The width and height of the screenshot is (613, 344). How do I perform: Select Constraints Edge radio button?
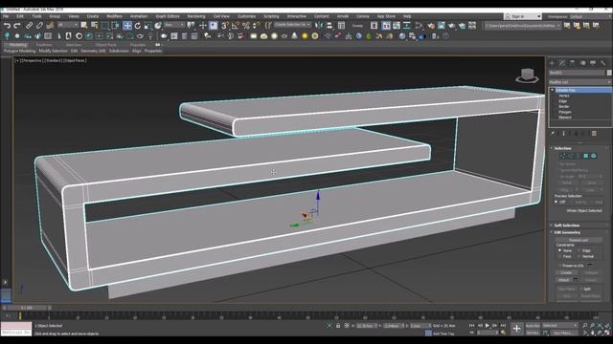(x=579, y=250)
